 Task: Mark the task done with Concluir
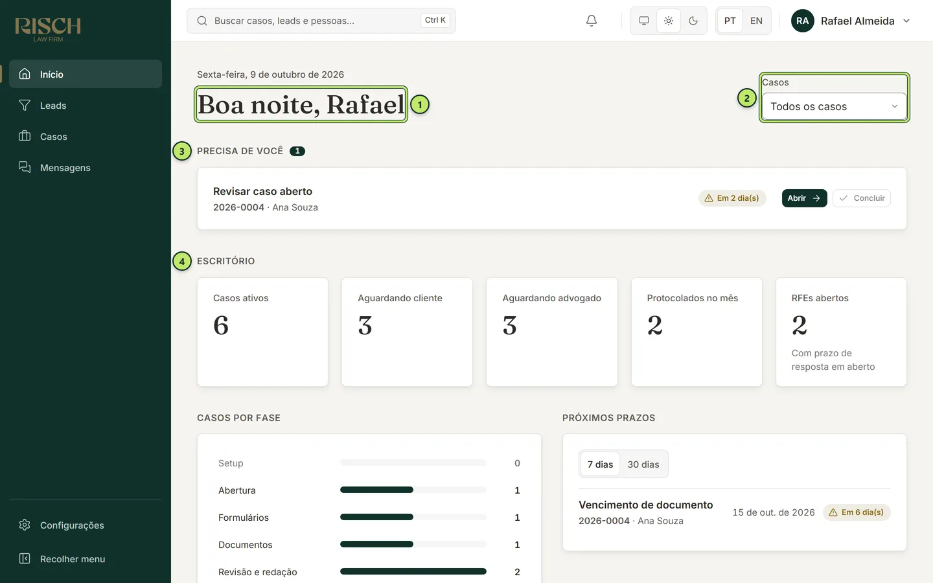(x=862, y=198)
